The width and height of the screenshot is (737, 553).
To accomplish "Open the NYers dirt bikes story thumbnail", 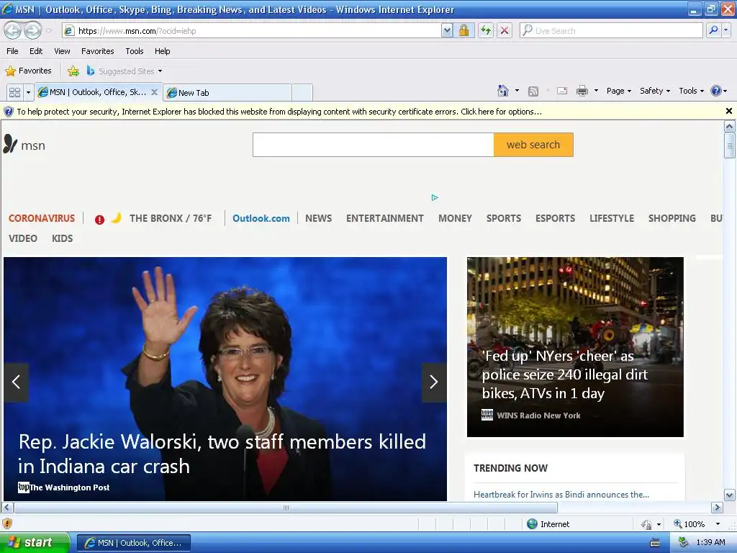I will point(575,346).
